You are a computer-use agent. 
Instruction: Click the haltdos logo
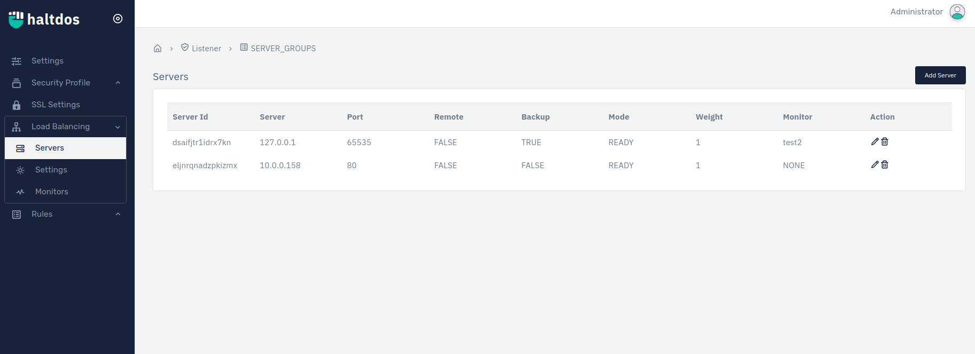pyautogui.click(x=44, y=19)
